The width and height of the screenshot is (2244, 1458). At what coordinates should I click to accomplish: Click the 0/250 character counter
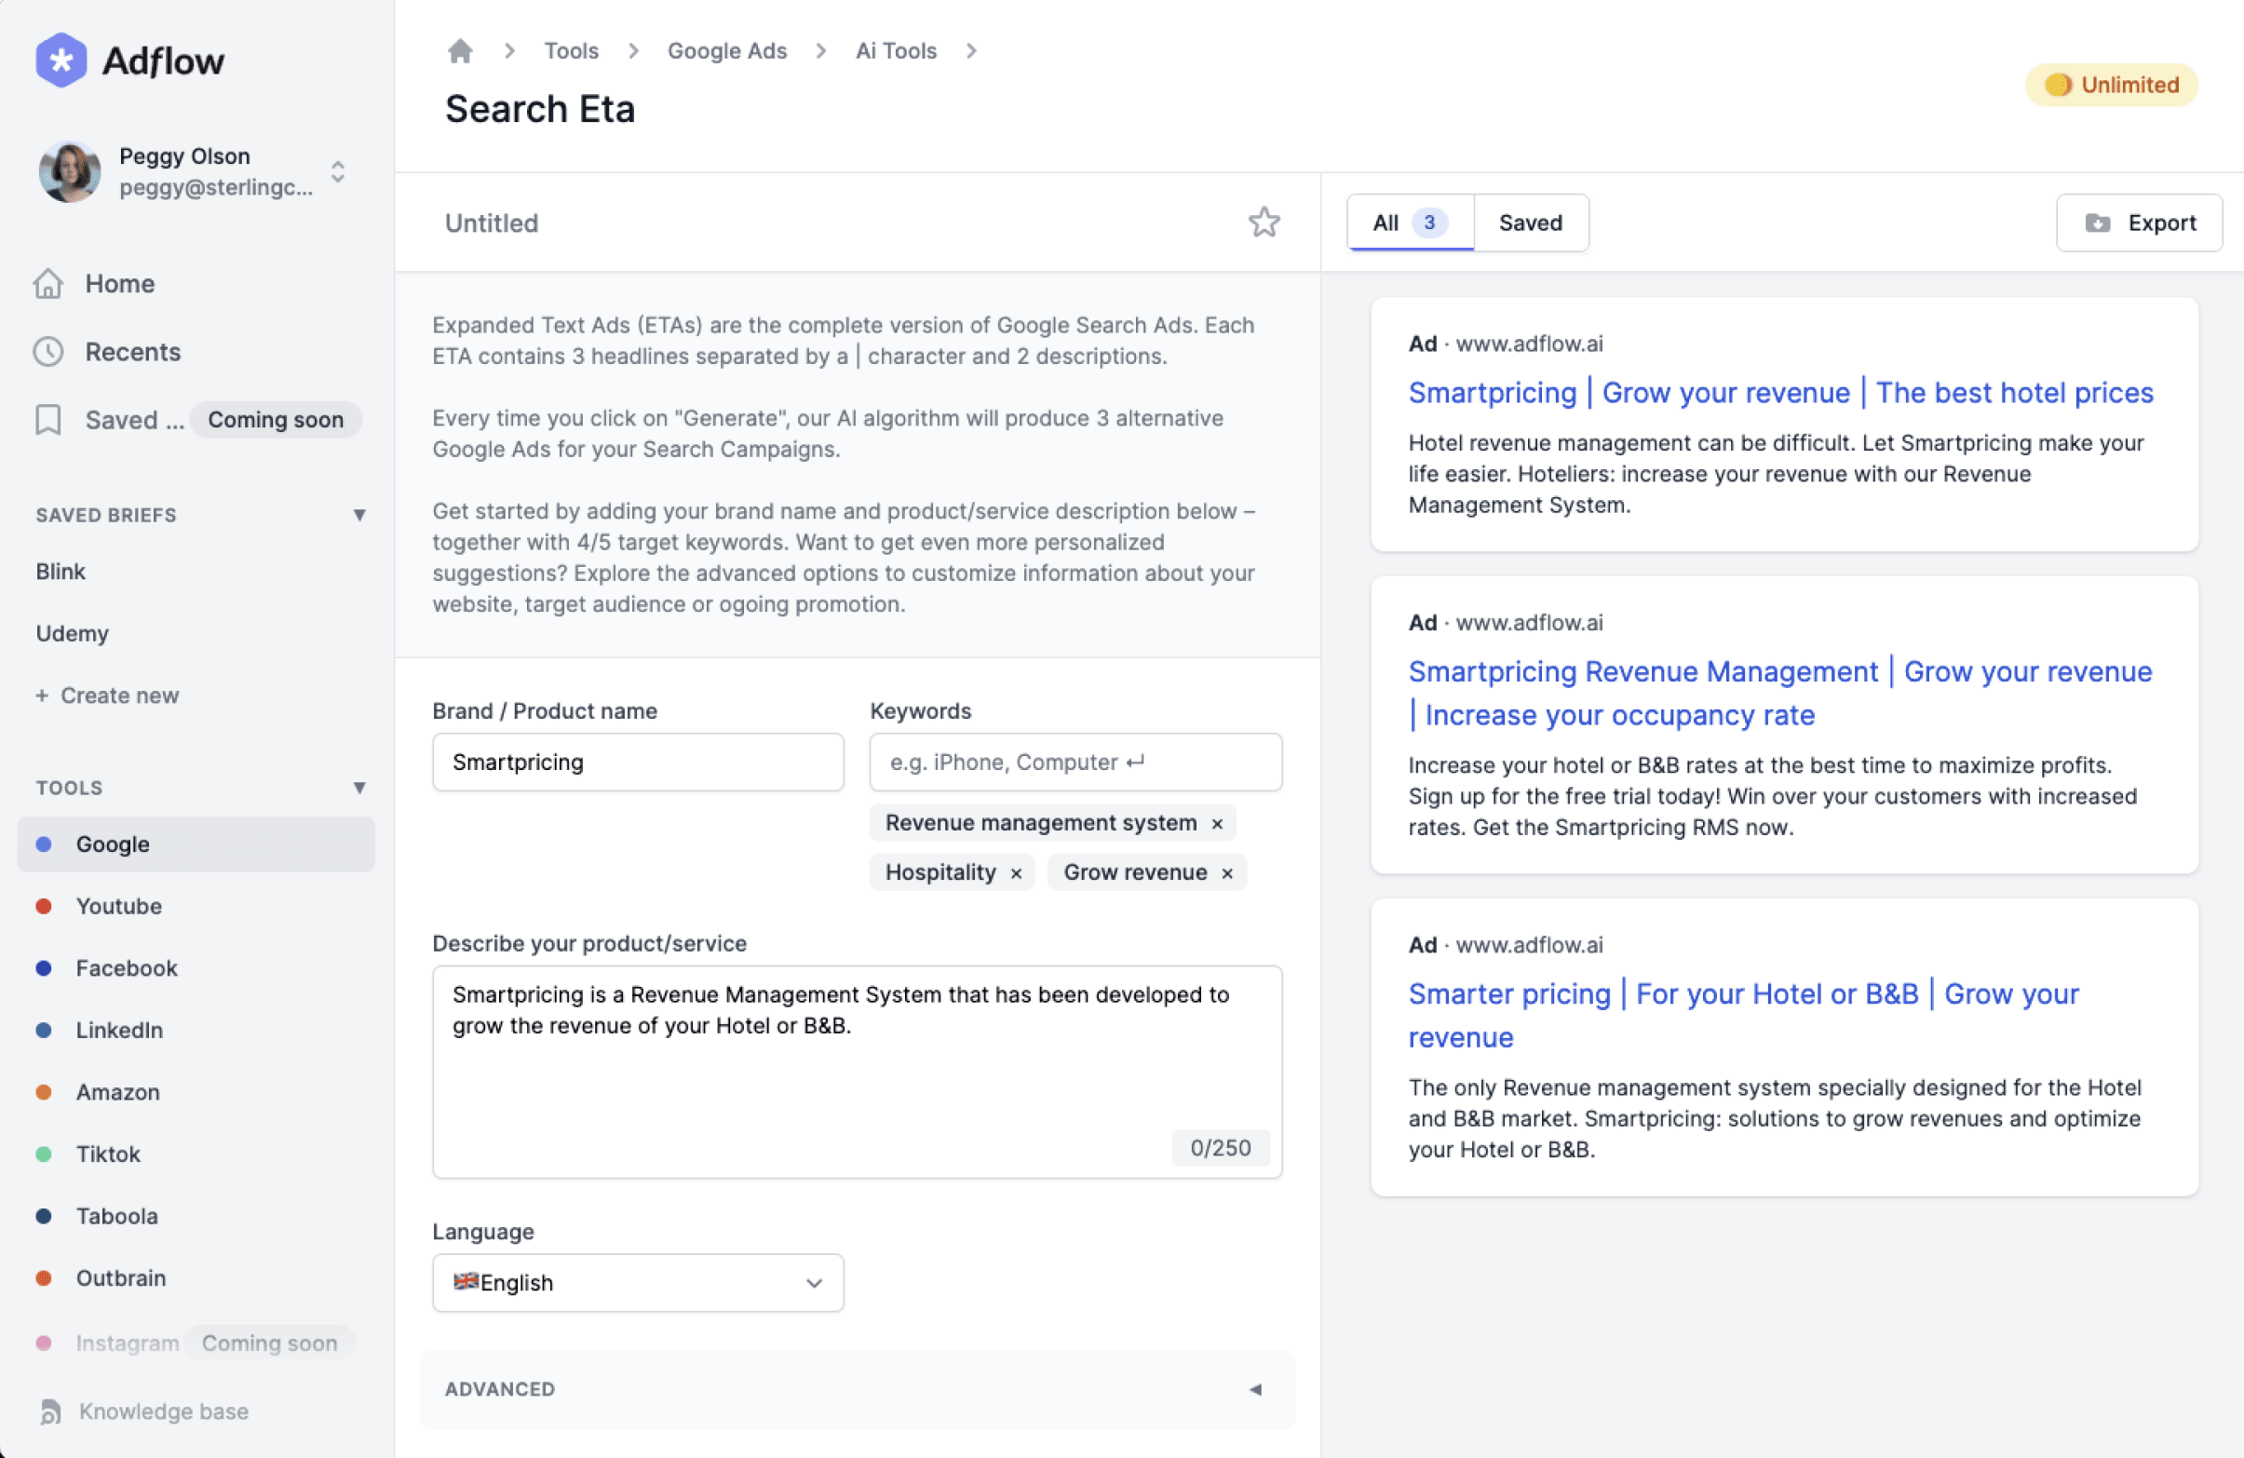pos(1220,1147)
